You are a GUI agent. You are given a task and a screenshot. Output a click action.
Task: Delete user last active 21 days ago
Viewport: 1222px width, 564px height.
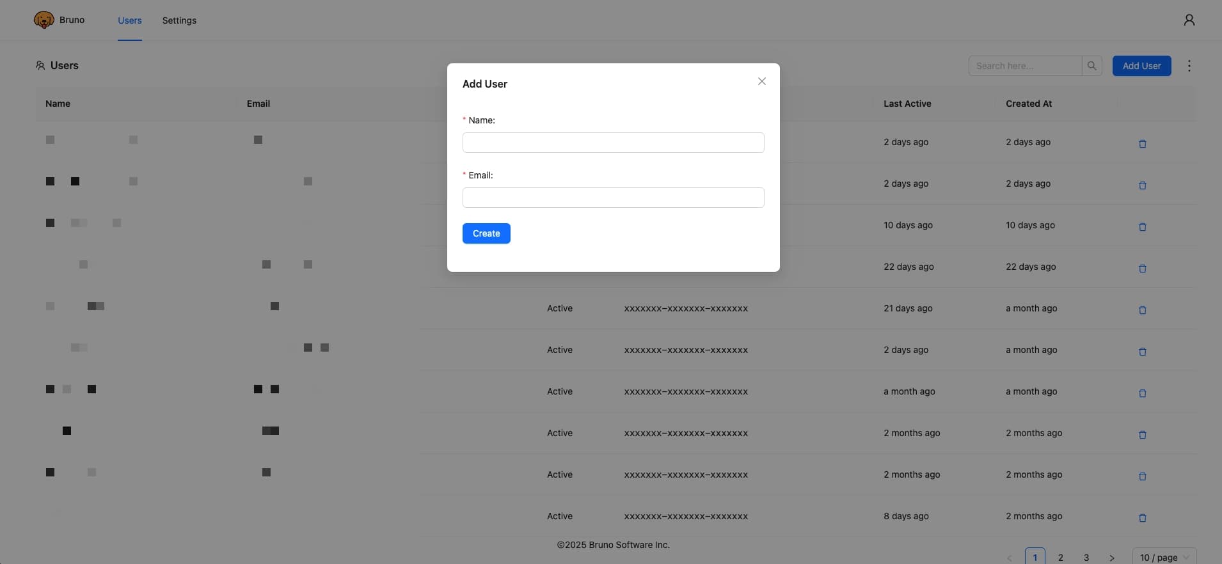pos(1142,310)
